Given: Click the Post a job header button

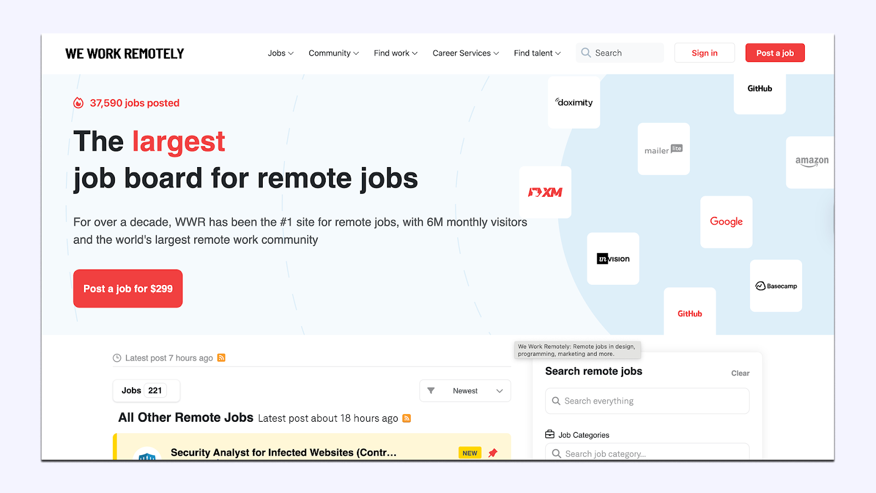Looking at the screenshot, I should pos(775,53).
